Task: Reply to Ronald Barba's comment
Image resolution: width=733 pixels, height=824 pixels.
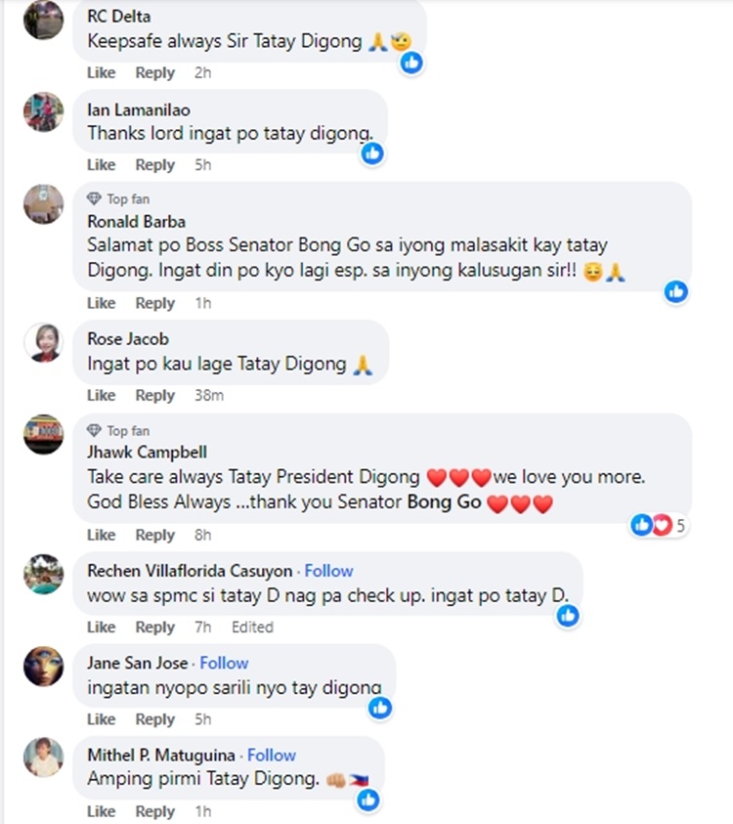Action: [x=154, y=304]
